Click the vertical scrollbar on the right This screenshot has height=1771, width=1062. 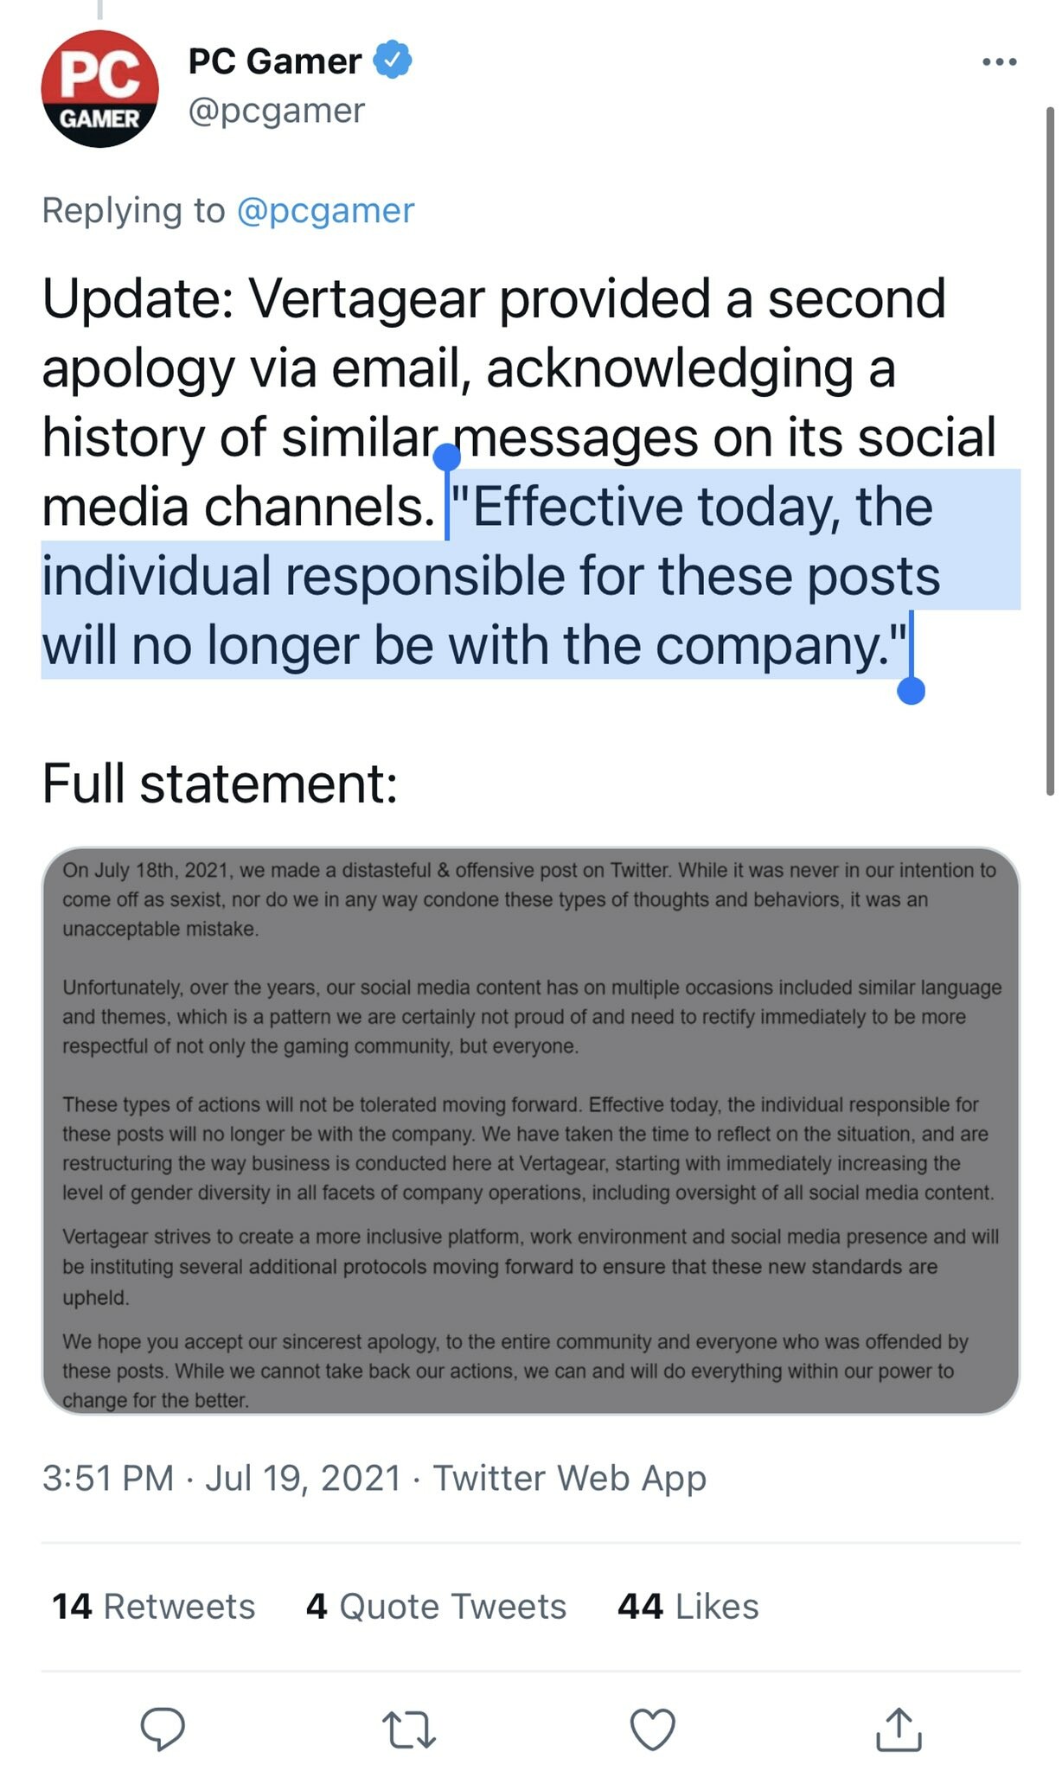1050,450
